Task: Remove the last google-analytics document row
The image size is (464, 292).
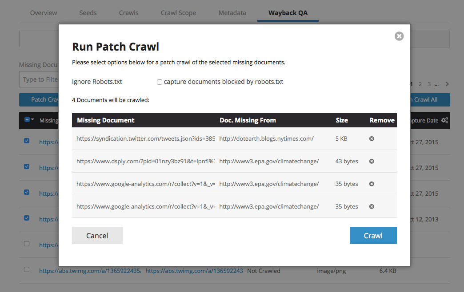Action: [x=372, y=206]
